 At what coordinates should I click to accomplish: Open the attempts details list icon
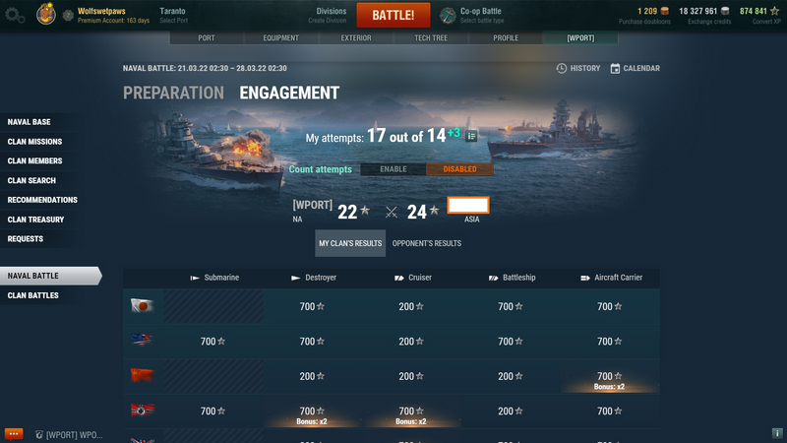click(x=471, y=136)
